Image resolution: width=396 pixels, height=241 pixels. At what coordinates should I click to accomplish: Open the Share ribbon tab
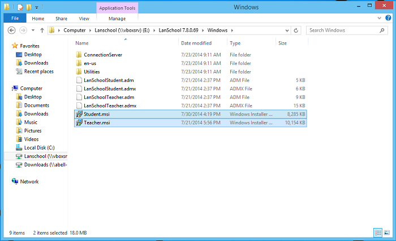point(61,19)
